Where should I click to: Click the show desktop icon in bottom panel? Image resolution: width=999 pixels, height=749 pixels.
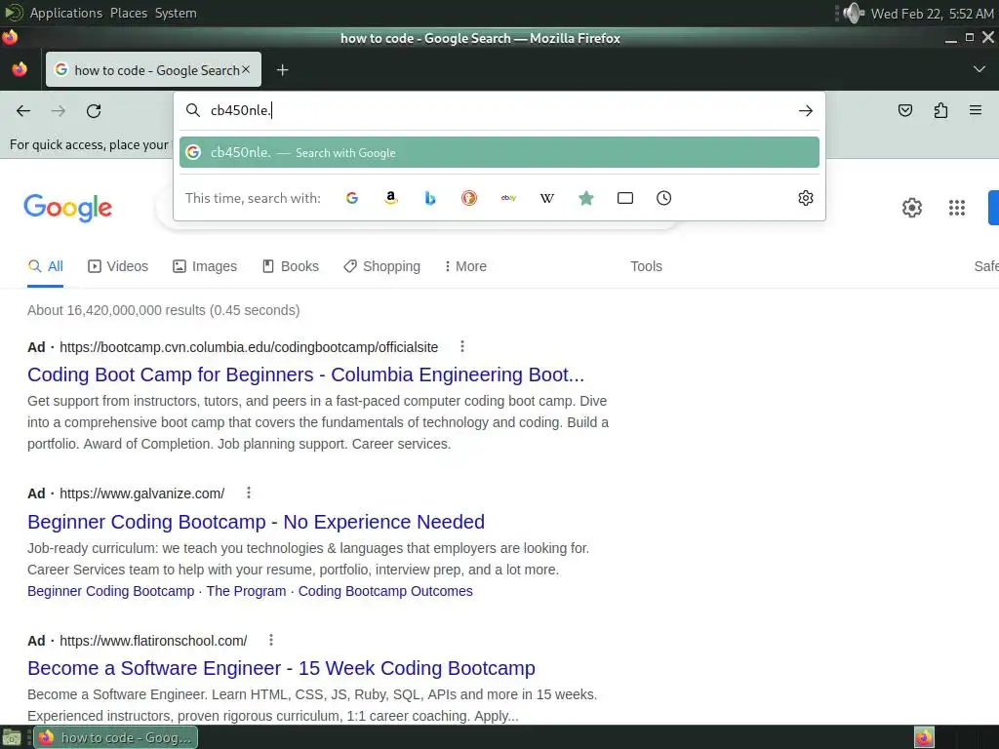12,738
